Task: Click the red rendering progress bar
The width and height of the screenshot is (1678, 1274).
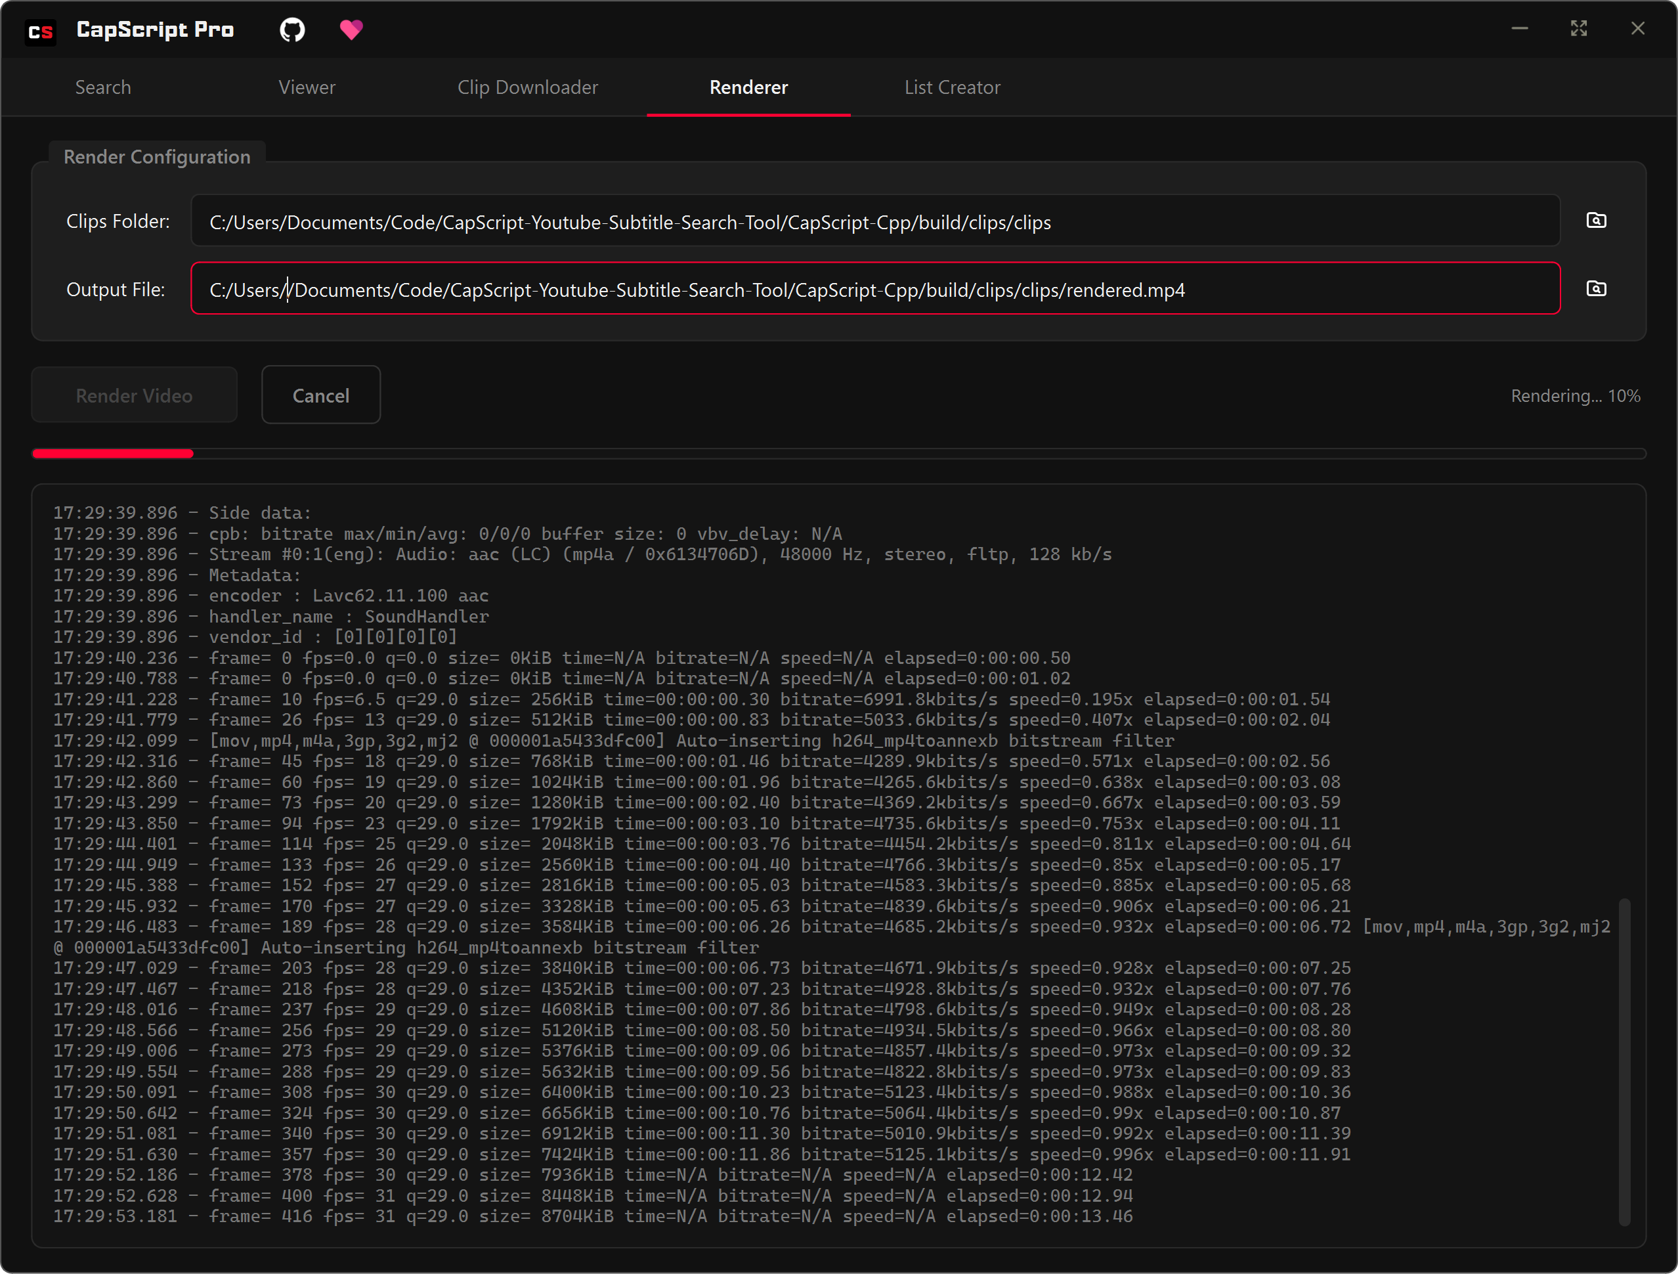Action: (x=114, y=454)
